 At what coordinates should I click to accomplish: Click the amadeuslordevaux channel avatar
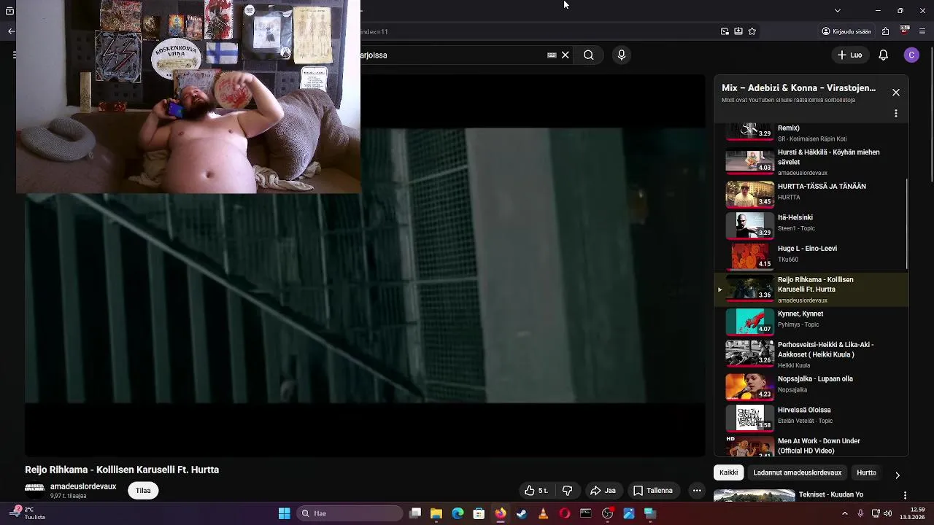[x=34, y=488]
